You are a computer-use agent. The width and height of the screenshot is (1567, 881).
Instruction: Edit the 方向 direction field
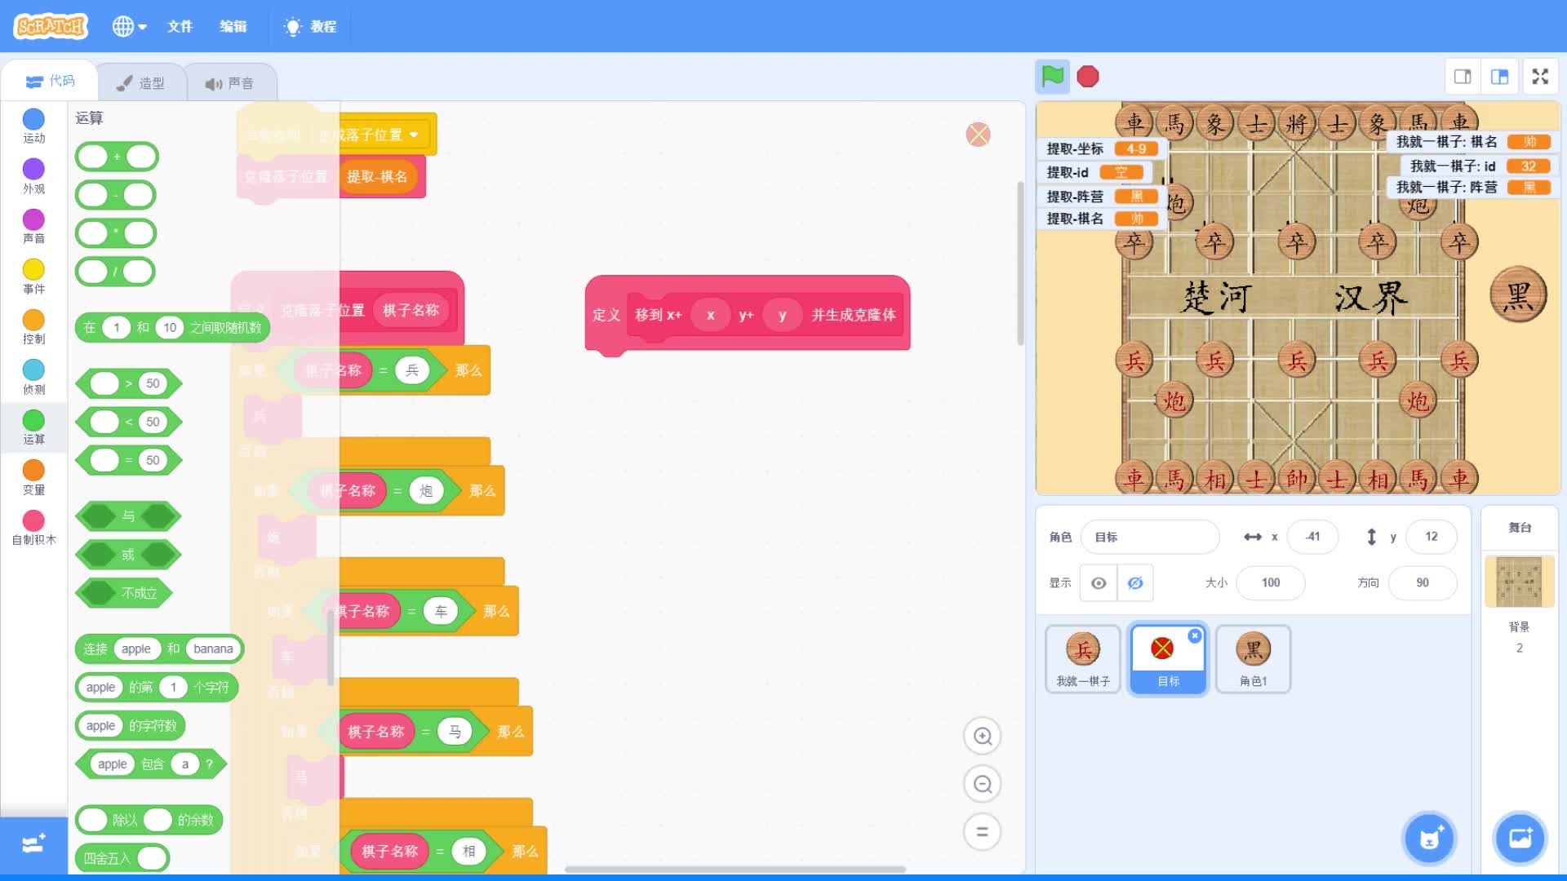point(1423,582)
